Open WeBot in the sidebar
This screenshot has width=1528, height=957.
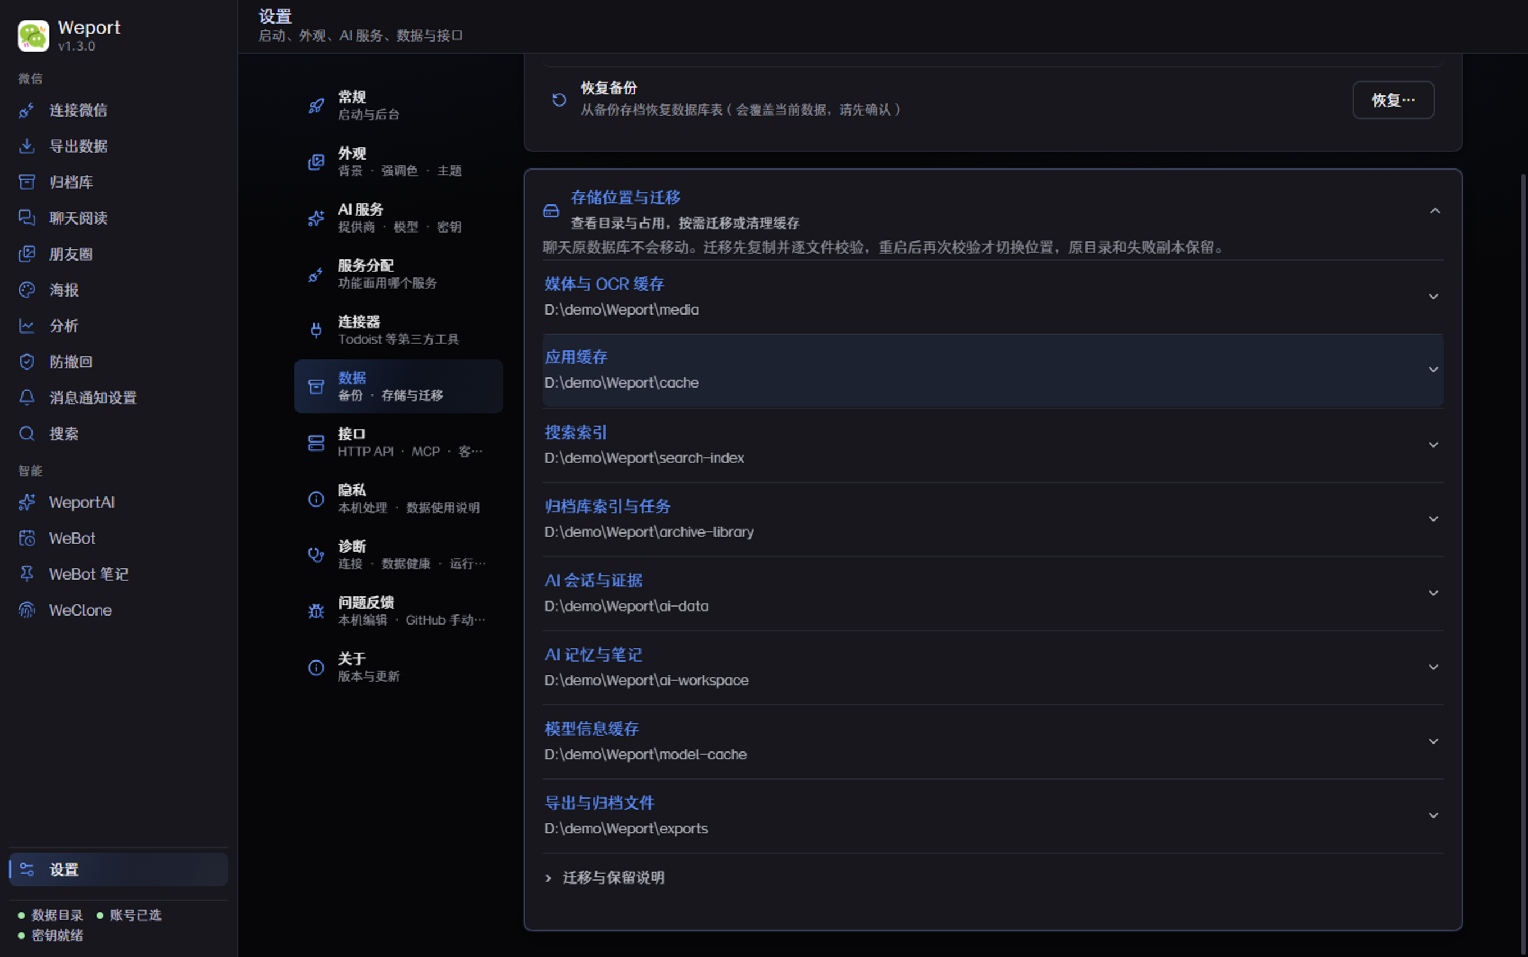pyautogui.click(x=119, y=538)
